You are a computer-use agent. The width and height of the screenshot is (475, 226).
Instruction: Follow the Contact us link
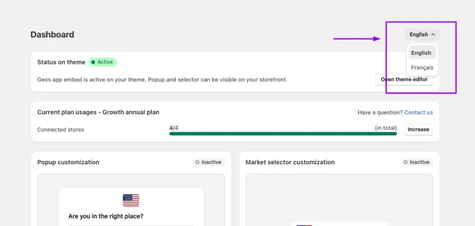click(418, 112)
